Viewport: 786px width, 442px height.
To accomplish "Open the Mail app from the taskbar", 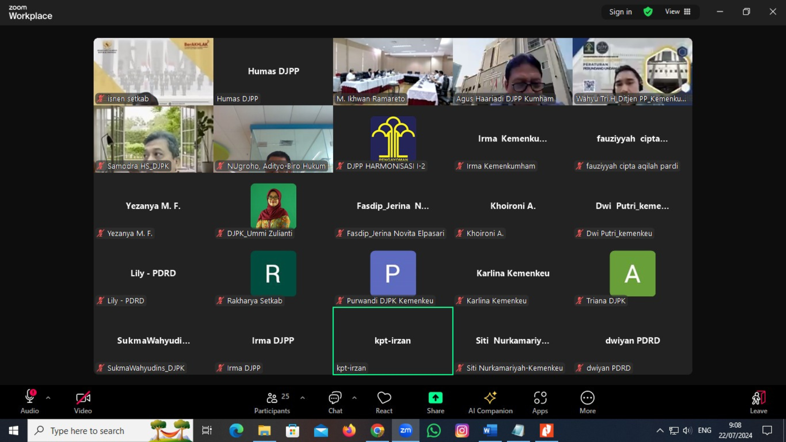I will point(321,431).
